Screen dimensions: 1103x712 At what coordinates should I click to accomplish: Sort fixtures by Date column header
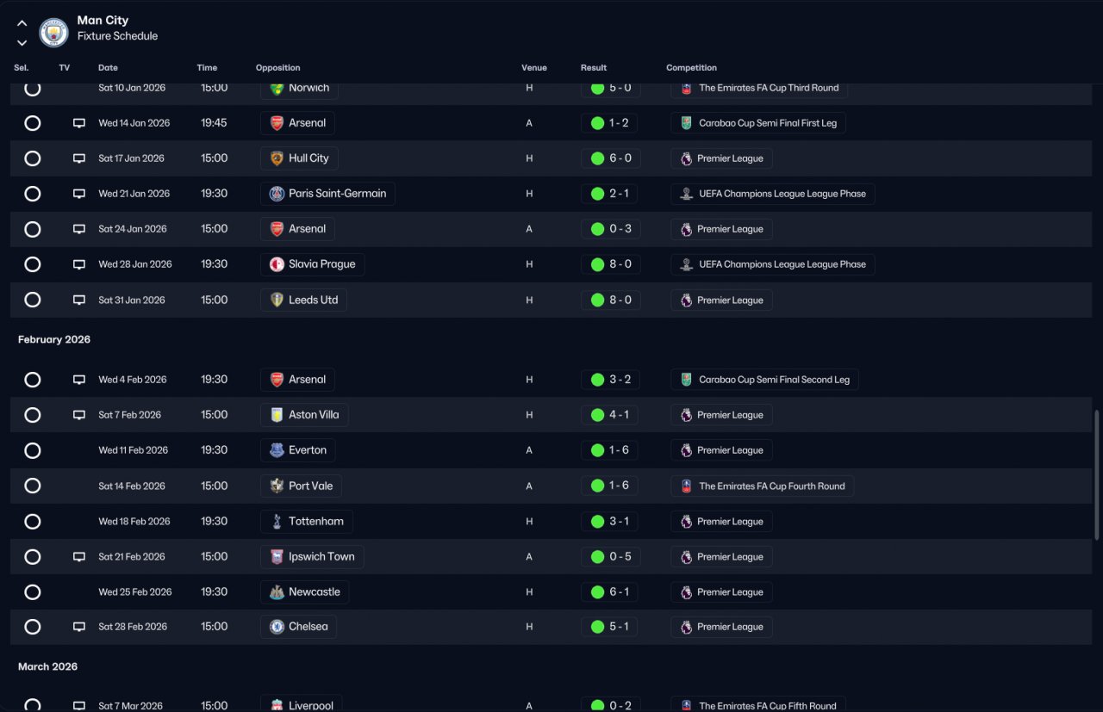point(108,68)
